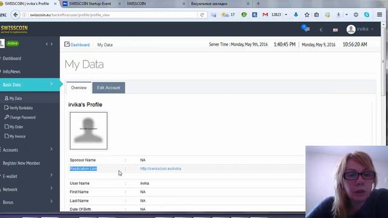Open Info/News in the sidebar
388x218 pixels.
pos(12,71)
